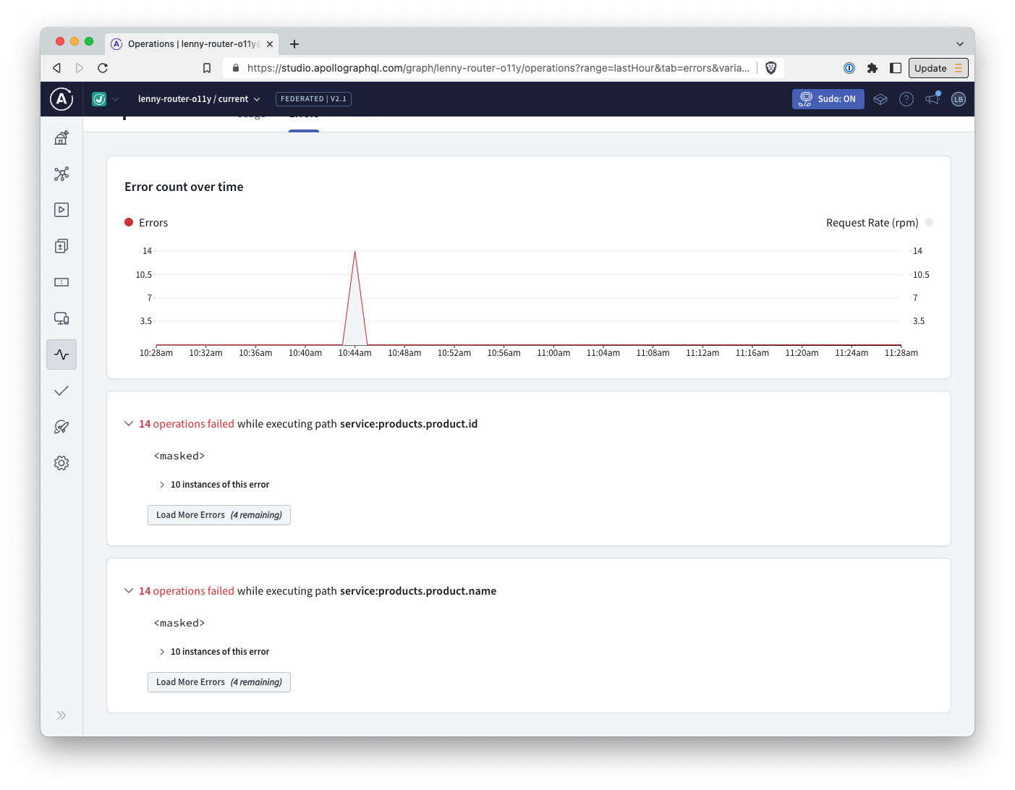Open the lenny-router-o11y / current variant dropdown
The image size is (1015, 790).
(199, 99)
